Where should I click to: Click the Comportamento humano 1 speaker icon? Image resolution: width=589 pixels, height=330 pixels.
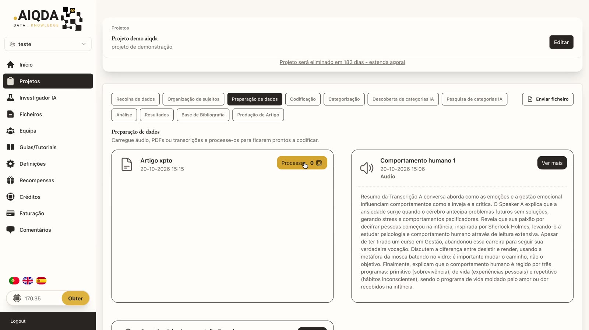tap(367, 168)
